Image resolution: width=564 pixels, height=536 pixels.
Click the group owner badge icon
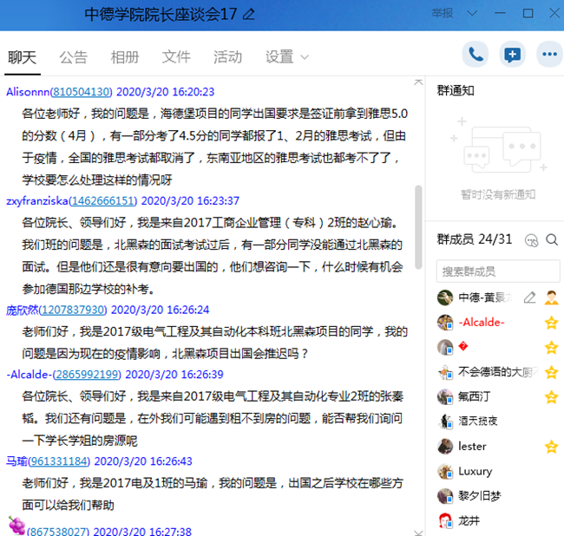click(x=550, y=297)
